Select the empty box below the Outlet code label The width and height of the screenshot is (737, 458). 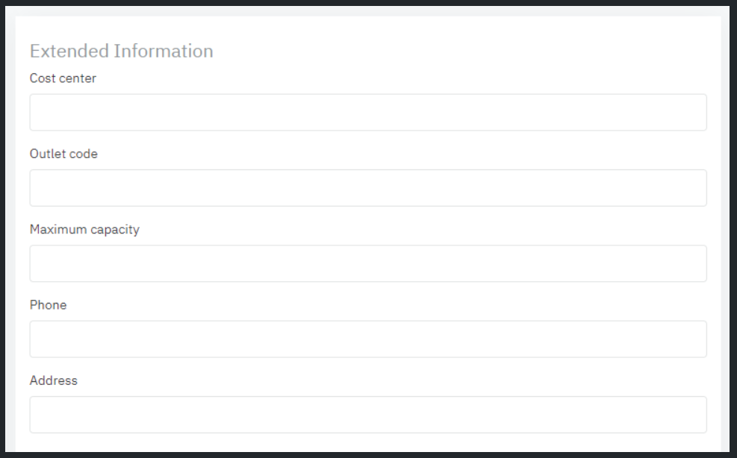tap(368, 188)
